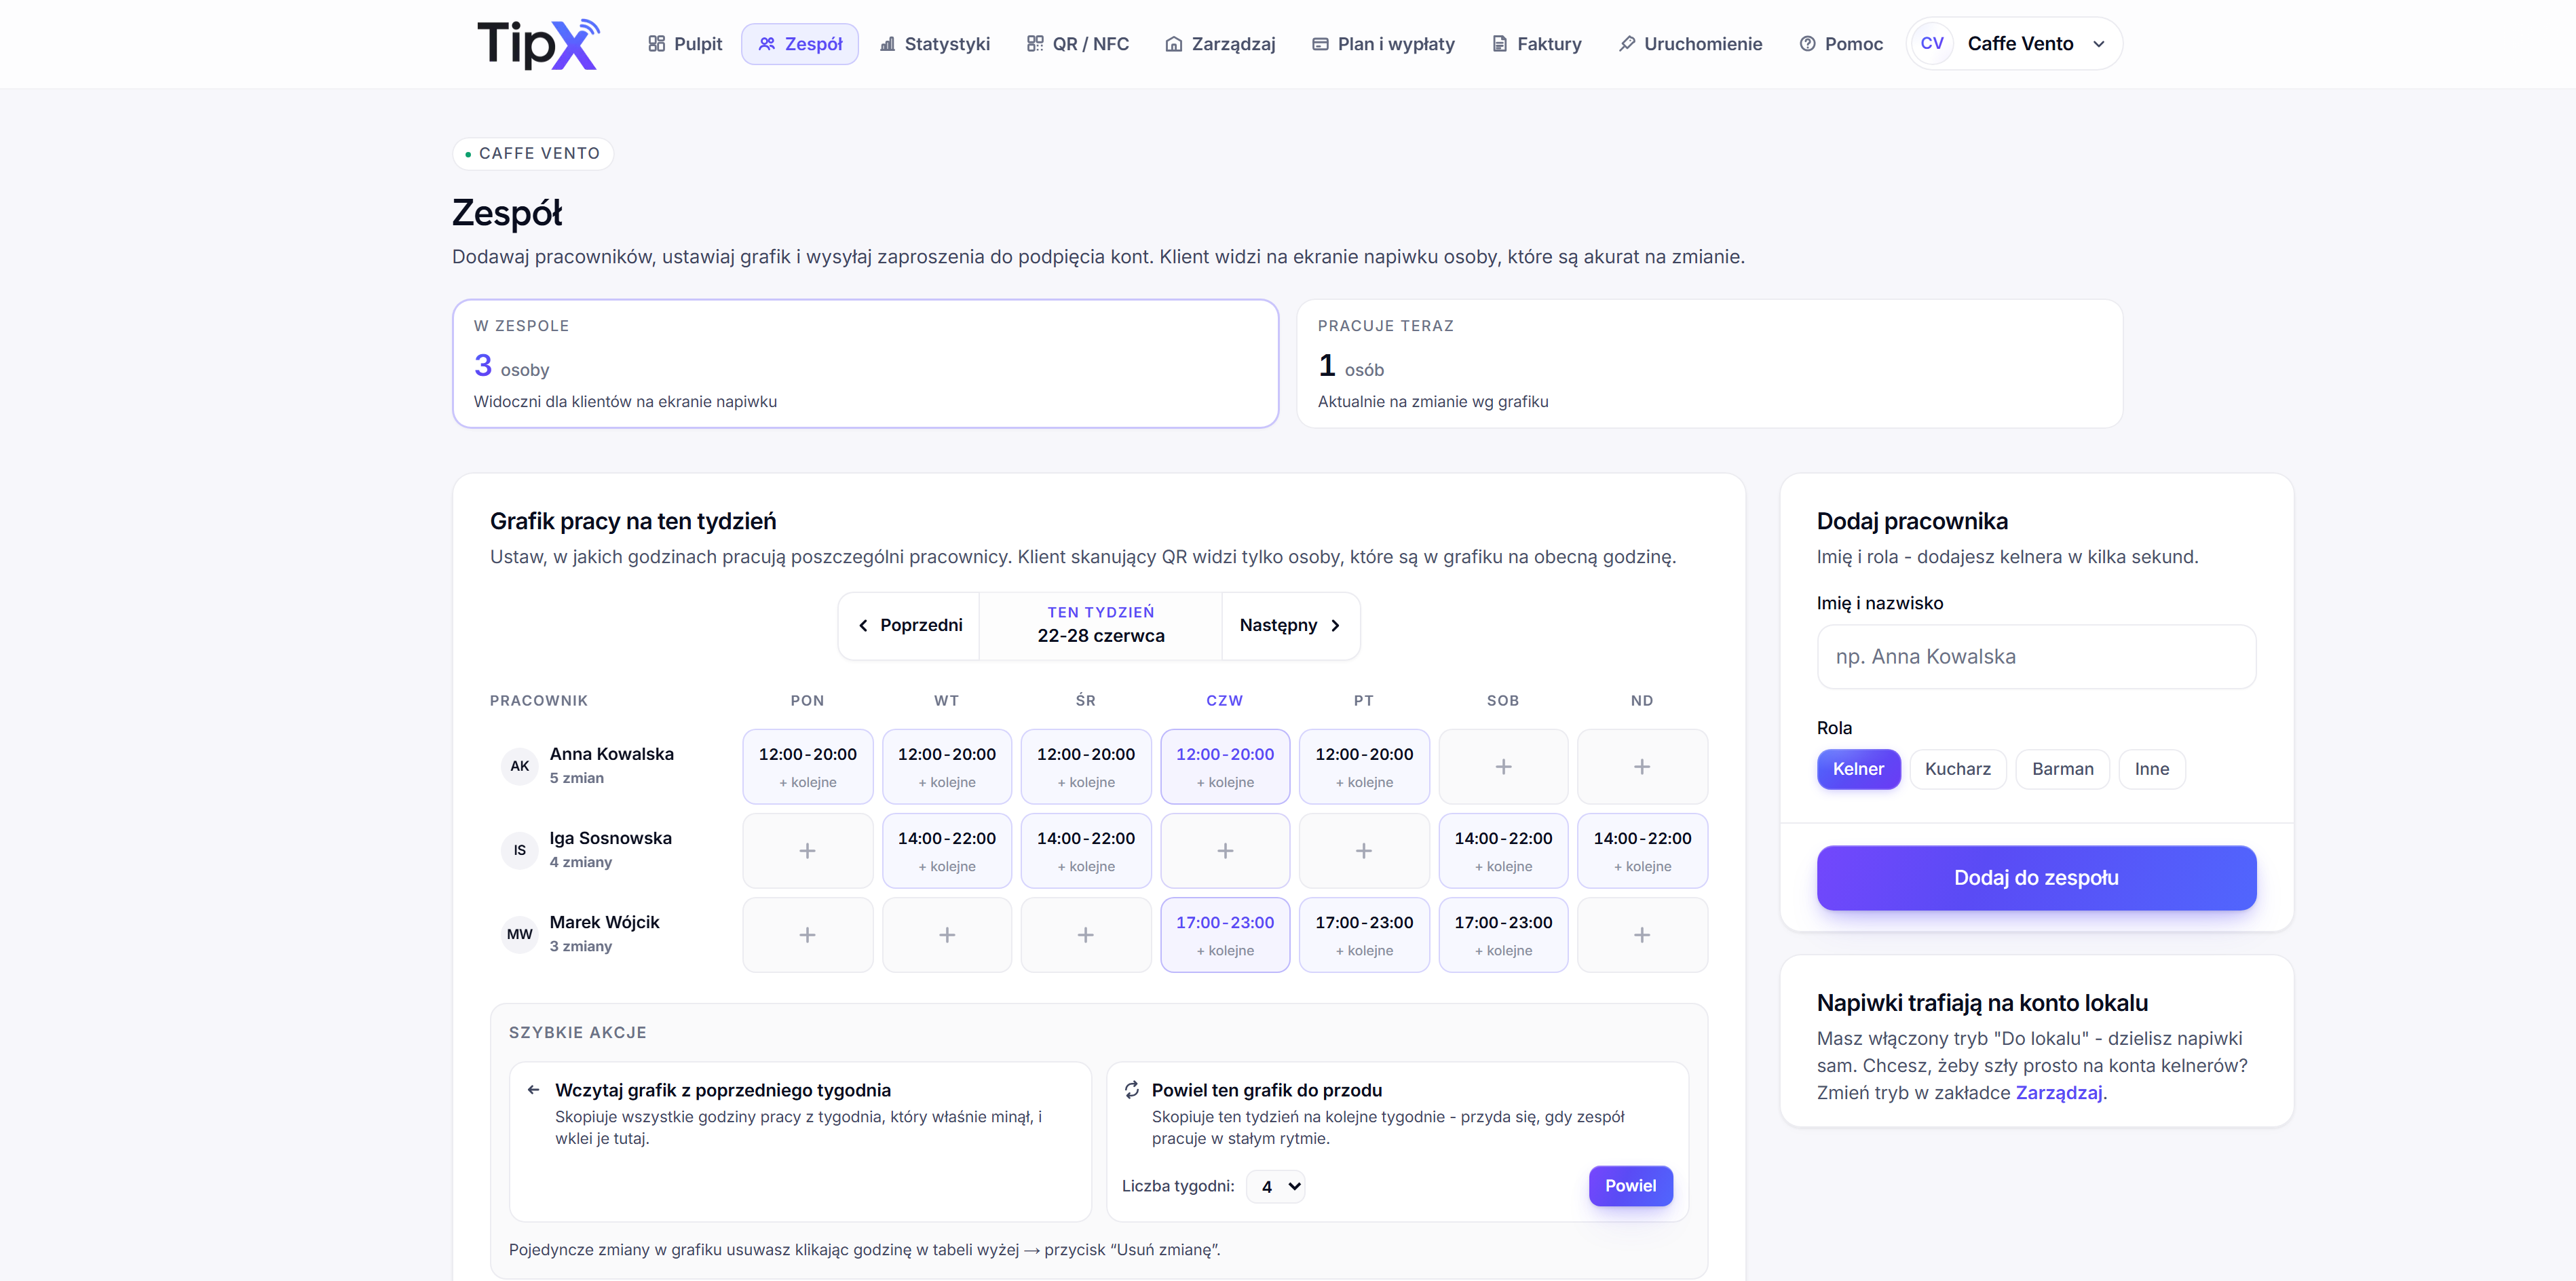Select the Kucharz role
This screenshot has width=2576, height=1281.
(1957, 770)
